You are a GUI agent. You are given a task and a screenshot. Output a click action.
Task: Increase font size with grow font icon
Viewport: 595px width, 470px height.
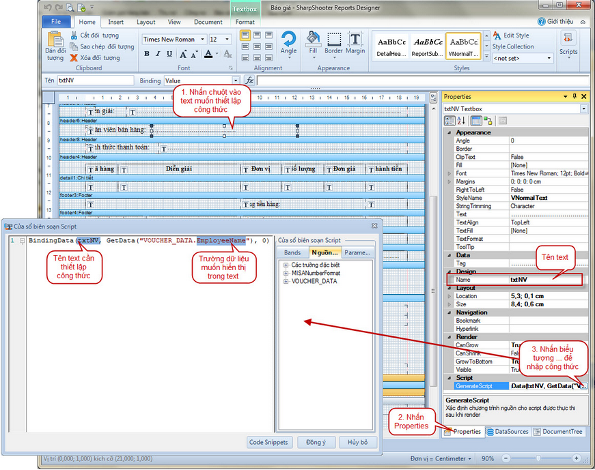(x=183, y=54)
